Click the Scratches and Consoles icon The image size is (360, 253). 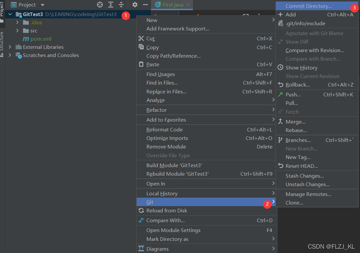pyautogui.click(x=19, y=55)
